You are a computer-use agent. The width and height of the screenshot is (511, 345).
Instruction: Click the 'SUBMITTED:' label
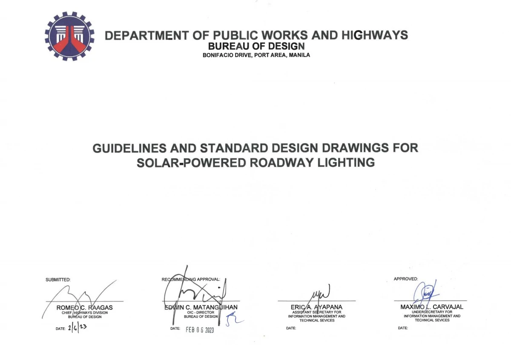click(x=58, y=279)
